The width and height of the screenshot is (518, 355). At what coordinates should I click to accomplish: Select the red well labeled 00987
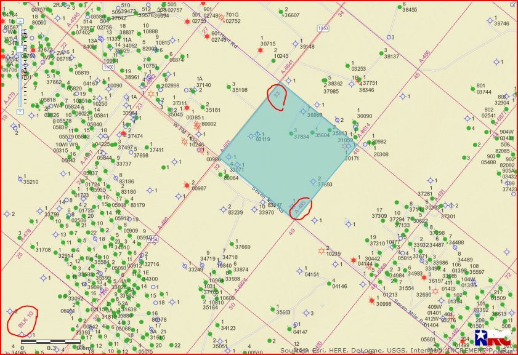tap(187, 185)
